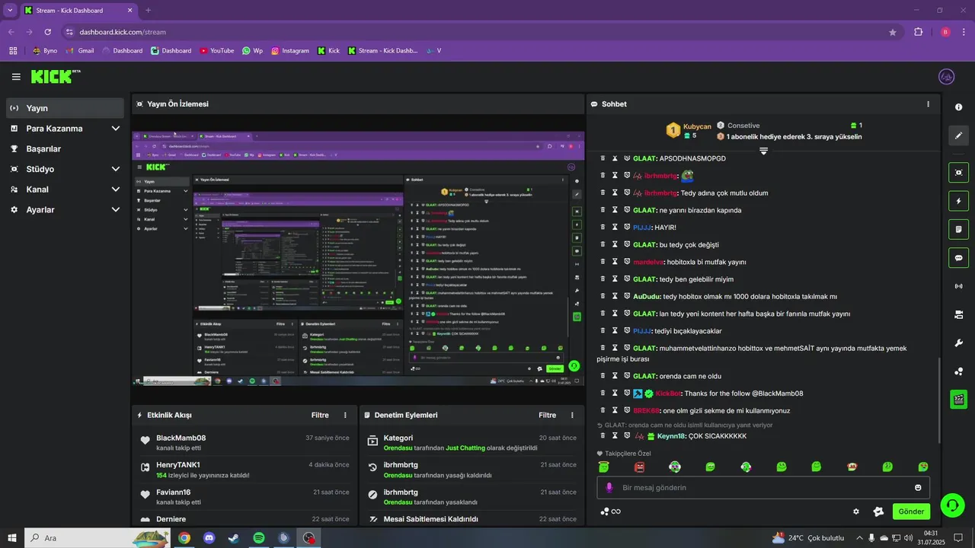Image resolution: width=975 pixels, height=548 pixels.
Task: Click the chat panel vertical scrollbar
Action: tap(939, 400)
